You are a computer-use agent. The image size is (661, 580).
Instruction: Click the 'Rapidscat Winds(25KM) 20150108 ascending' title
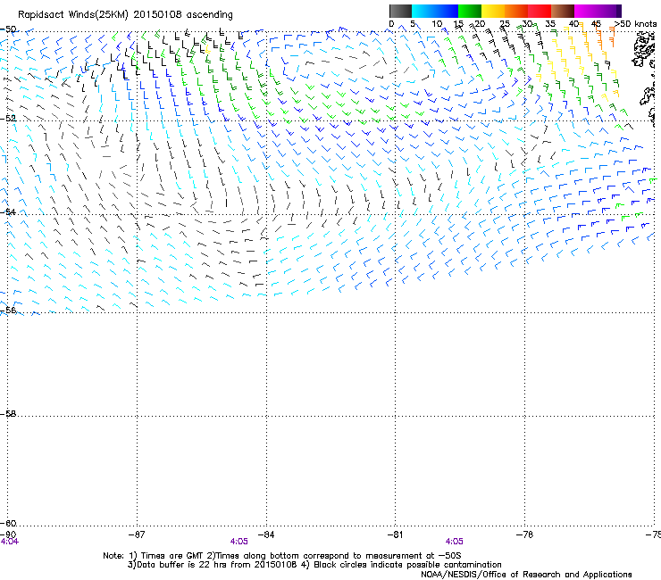125,15
